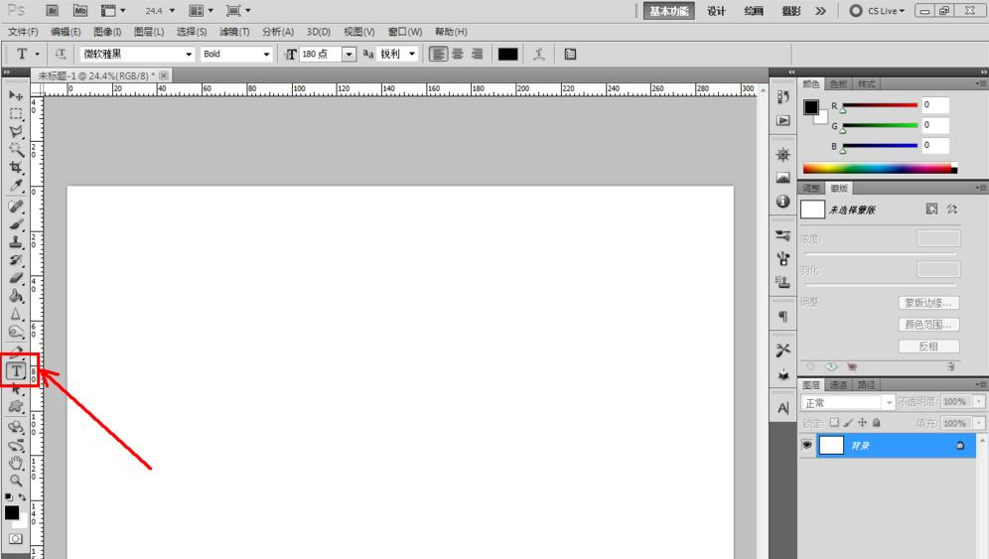Open the Create Warped Text option
Viewport: 989px width, 559px height.
538,55
